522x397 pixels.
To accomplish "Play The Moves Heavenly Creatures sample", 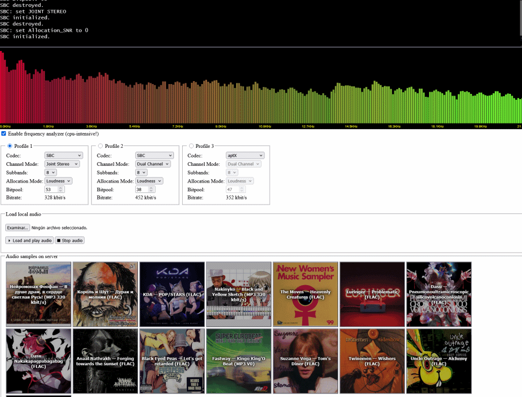I will (305, 294).
